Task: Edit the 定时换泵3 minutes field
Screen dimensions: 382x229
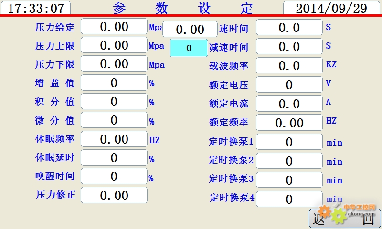Action: point(289,180)
